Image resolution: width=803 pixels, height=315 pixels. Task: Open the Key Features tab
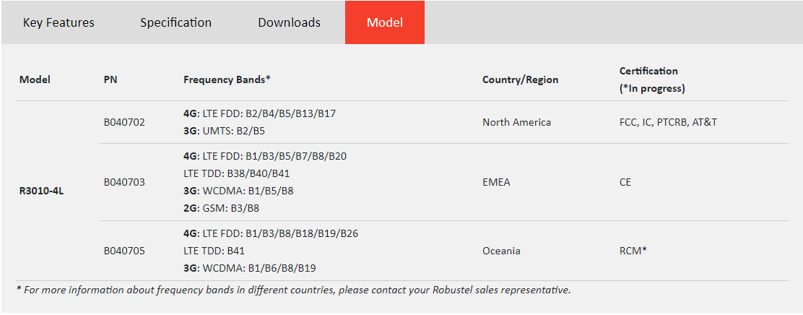pos(58,22)
